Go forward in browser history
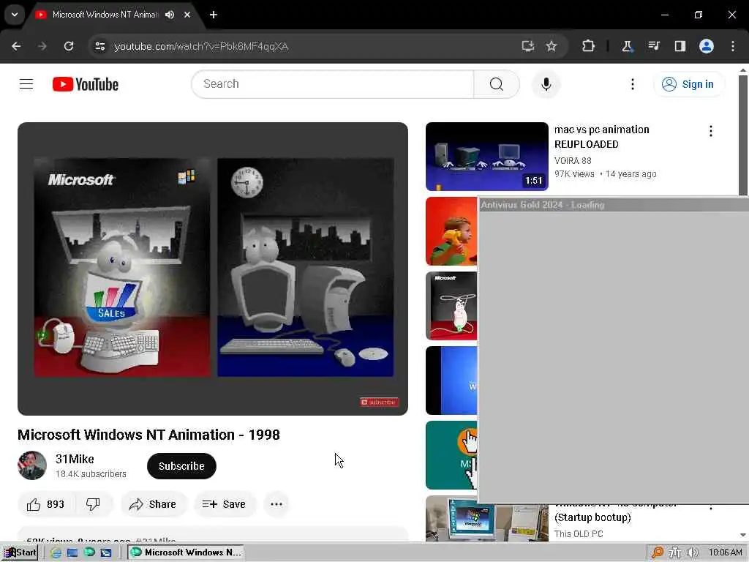 coord(42,46)
